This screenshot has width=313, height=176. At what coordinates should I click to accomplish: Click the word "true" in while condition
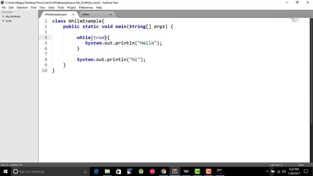point(99,38)
